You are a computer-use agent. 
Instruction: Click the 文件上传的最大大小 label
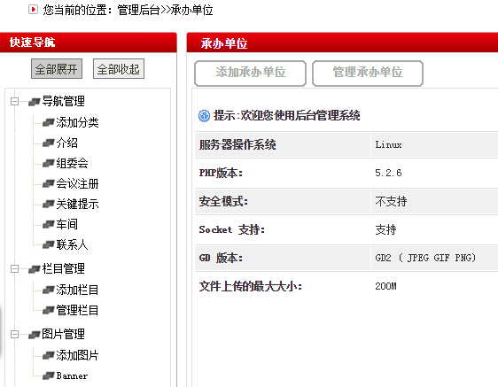[250, 286]
